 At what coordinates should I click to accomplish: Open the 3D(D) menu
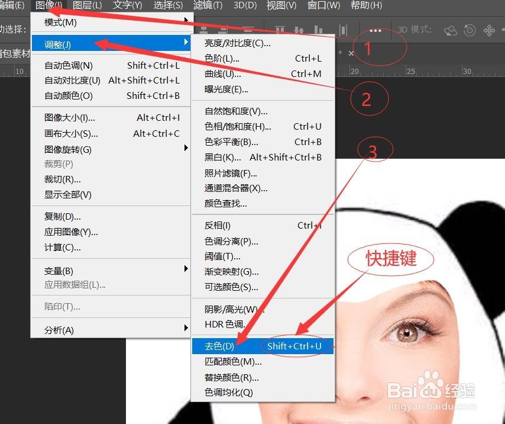coord(245,5)
